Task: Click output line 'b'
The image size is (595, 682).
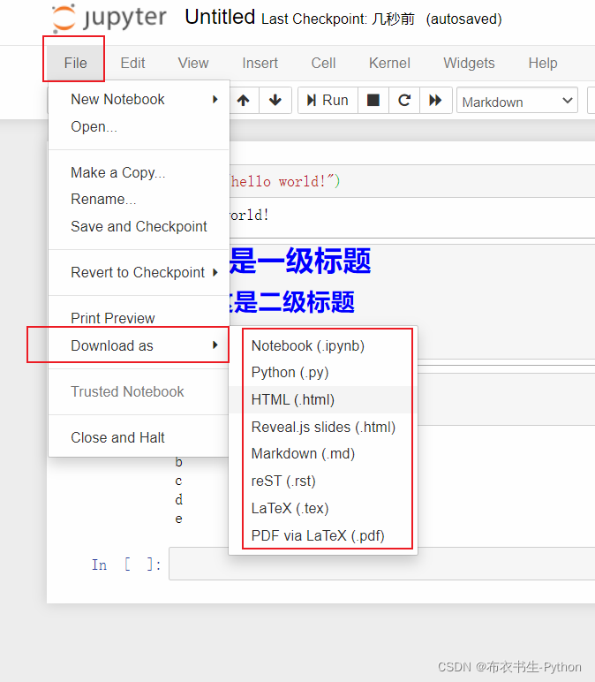Action: (178, 462)
